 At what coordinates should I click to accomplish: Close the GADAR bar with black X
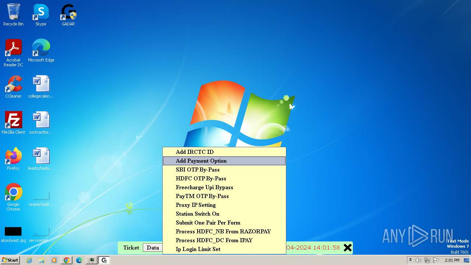pos(347,248)
